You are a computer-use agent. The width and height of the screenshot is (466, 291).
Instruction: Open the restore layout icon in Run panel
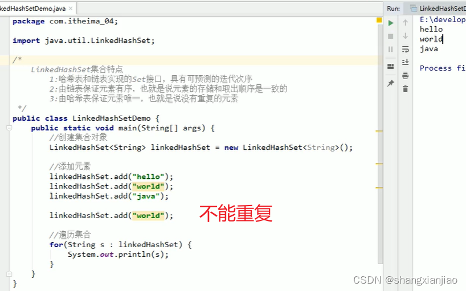coord(391,66)
